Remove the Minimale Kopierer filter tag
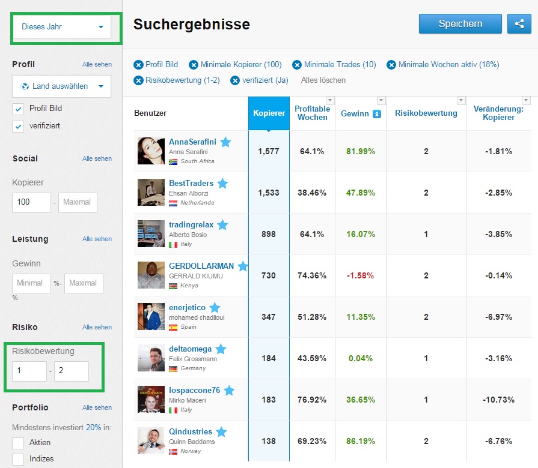 point(194,65)
